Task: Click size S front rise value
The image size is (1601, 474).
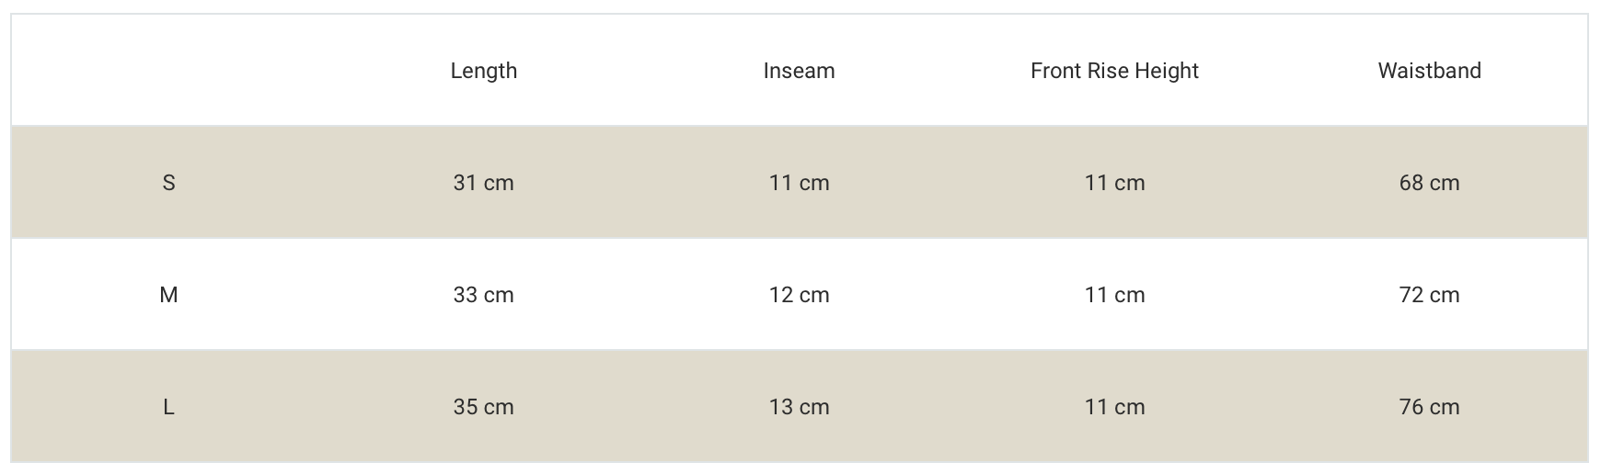Action: point(1114,183)
